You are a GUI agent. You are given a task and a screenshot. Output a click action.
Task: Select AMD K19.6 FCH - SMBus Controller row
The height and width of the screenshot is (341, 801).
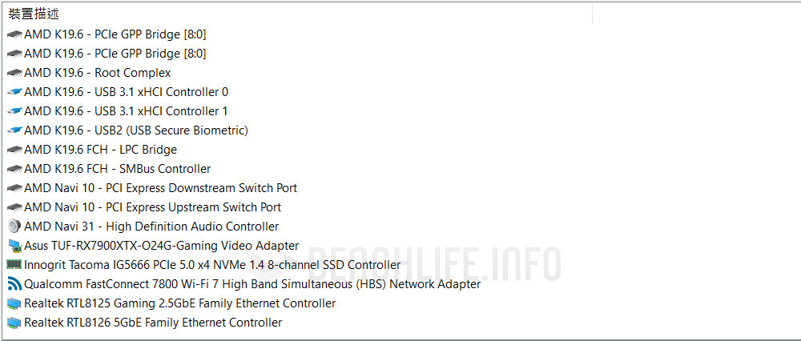point(117,169)
